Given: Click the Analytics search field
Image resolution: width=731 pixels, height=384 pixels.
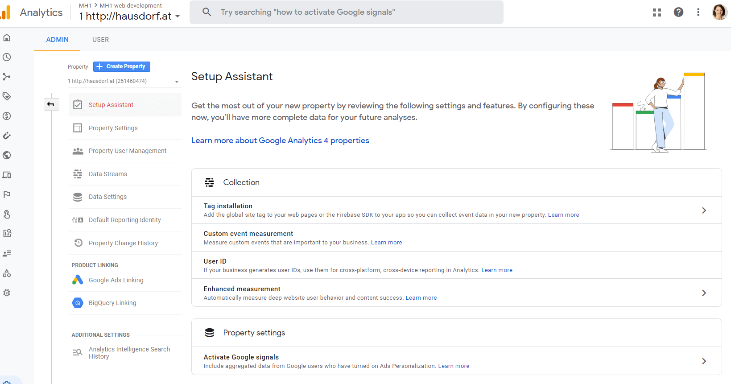Looking at the screenshot, I should click(x=346, y=12).
